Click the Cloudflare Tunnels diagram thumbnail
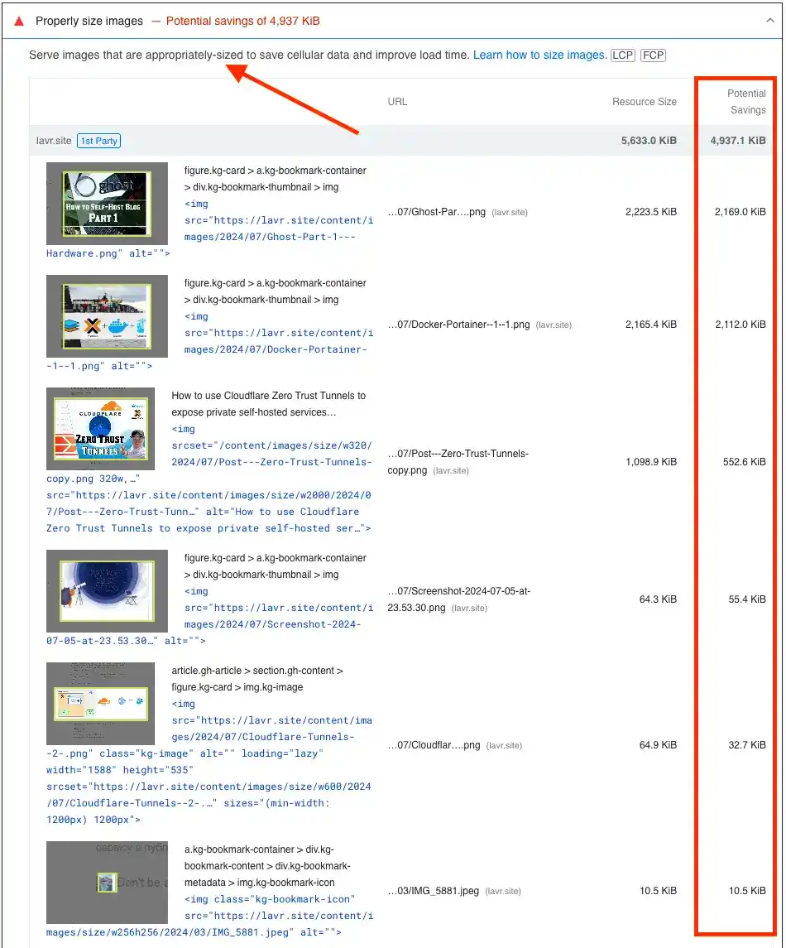 point(100,703)
